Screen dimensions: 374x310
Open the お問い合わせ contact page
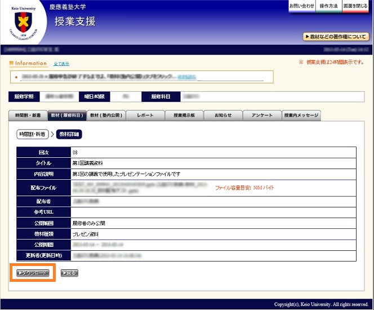click(301, 6)
